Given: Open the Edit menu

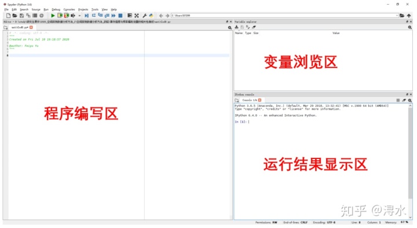Looking at the screenshot, I should tap(14, 9).
